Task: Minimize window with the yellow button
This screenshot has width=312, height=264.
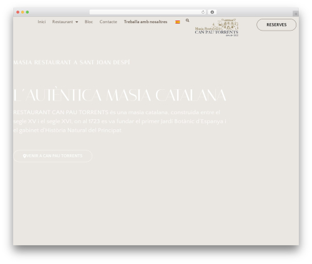Action: pos(22,12)
